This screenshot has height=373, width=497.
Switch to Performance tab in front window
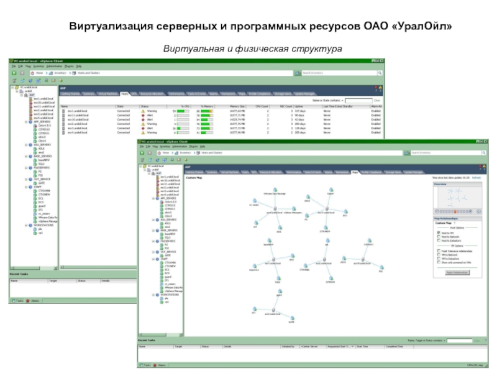(x=294, y=172)
